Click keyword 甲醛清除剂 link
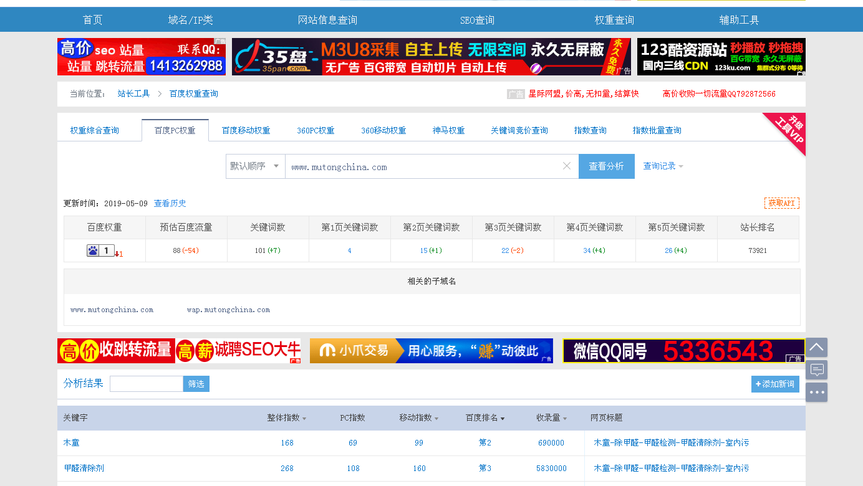Screen dimensions: 863x486 coord(84,468)
